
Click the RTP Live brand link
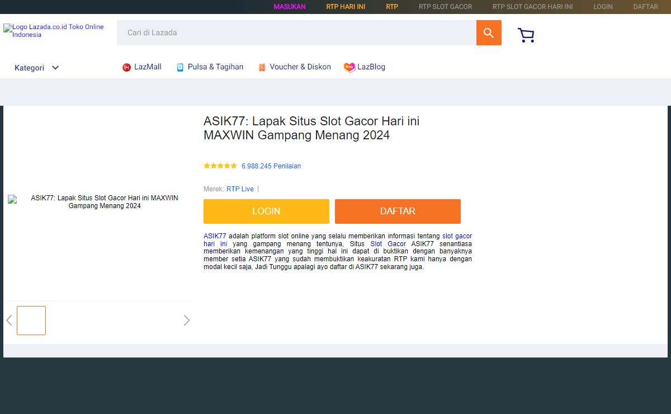tap(240, 189)
